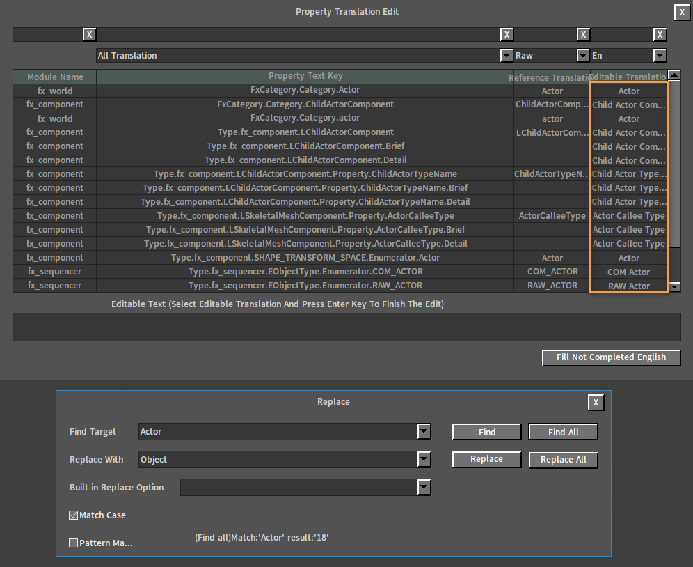Click the Editable Text input box
Image resolution: width=693 pixels, height=567 pixels.
tap(346, 327)
